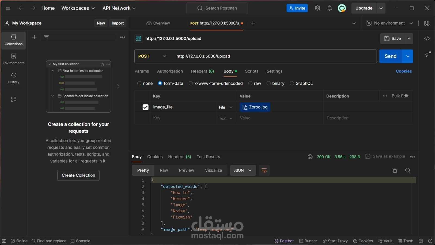This screenshot has width=435, height=245.
Task: Select the form-data body type
Action: tap(160, 83)
